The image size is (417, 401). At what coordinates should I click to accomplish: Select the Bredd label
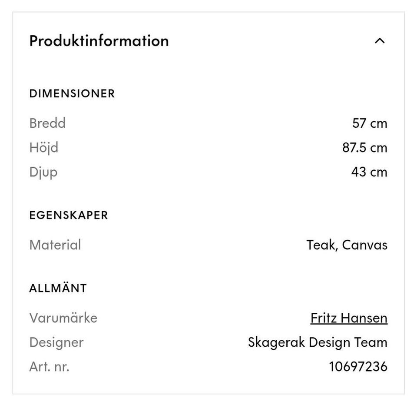pyautogui.click(x=47, y=123)
